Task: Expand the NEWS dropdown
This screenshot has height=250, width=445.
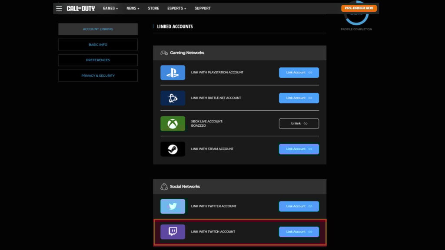Action: (x=132, y=8)
